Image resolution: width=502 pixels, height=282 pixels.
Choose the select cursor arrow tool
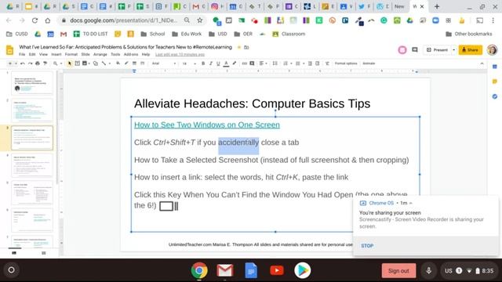[70, 63]
